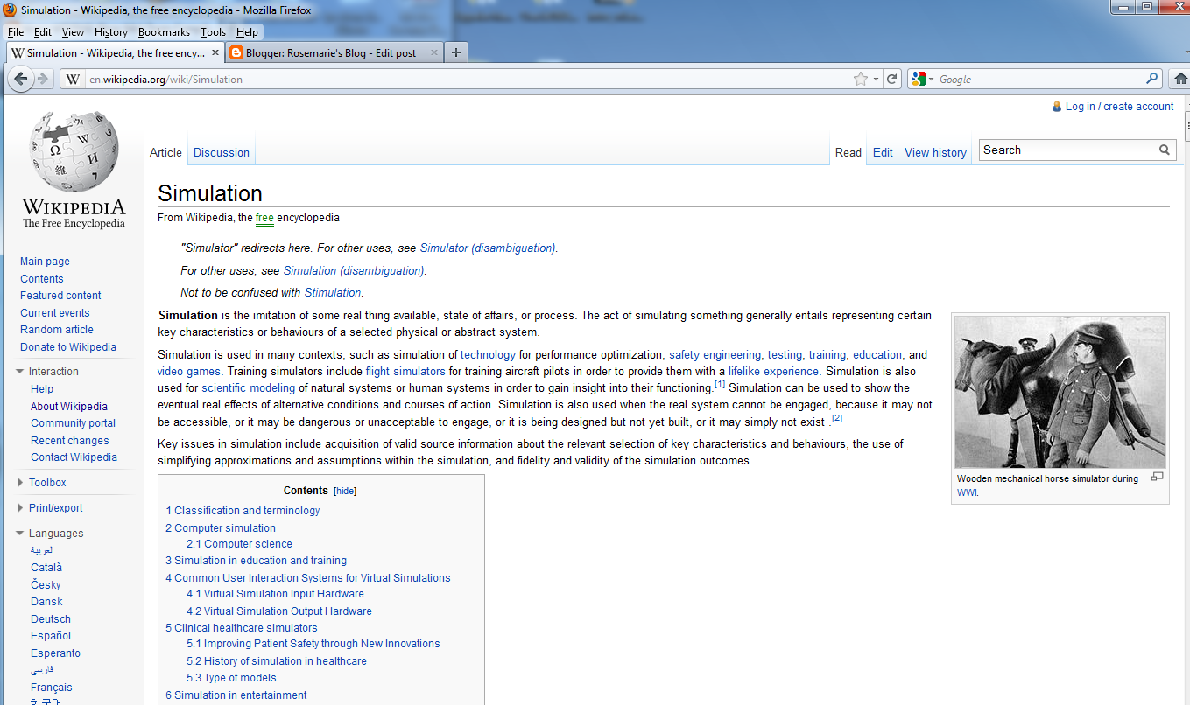Click the Random article sidebar link
Image resolution: width=1190 pixels, height=705 pixels.
57,330
